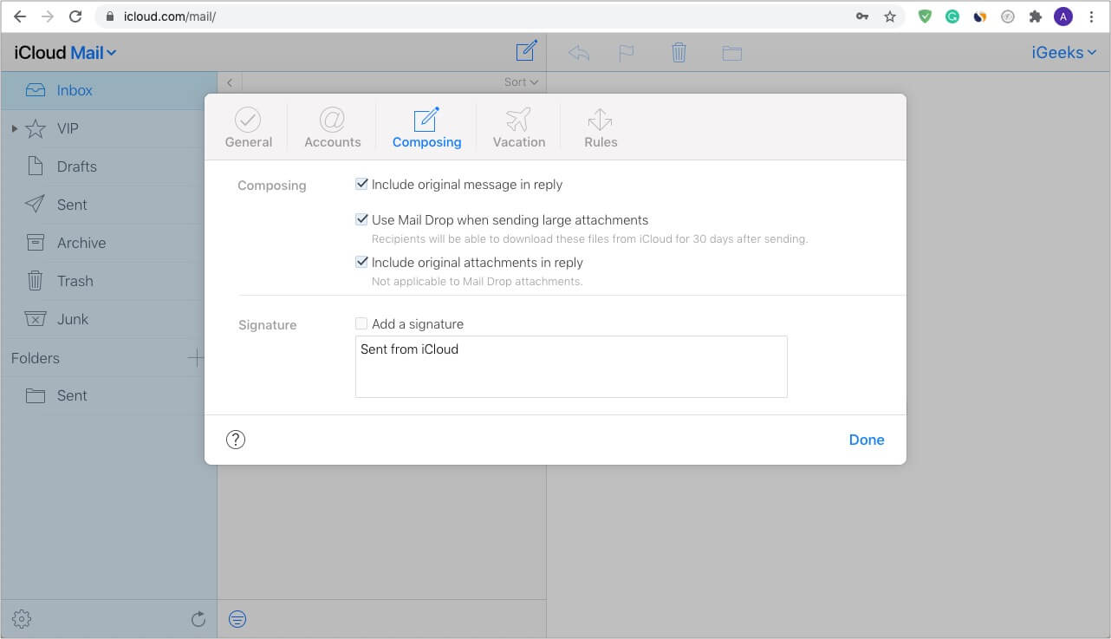
Task: Switch to the Vacation preferences tab
Action: pyautogui.click(x=518, y=127)
